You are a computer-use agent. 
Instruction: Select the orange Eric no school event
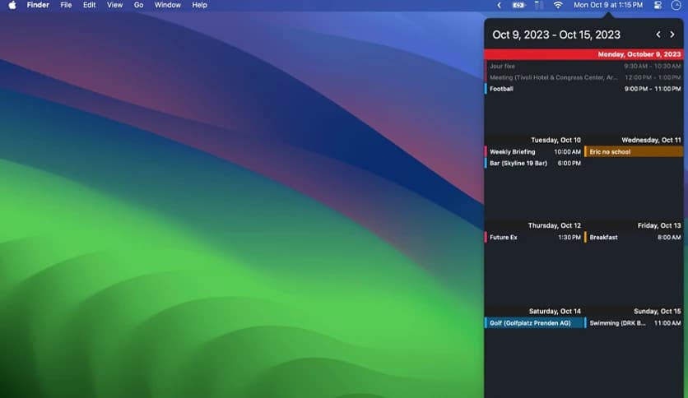point(634,152)
